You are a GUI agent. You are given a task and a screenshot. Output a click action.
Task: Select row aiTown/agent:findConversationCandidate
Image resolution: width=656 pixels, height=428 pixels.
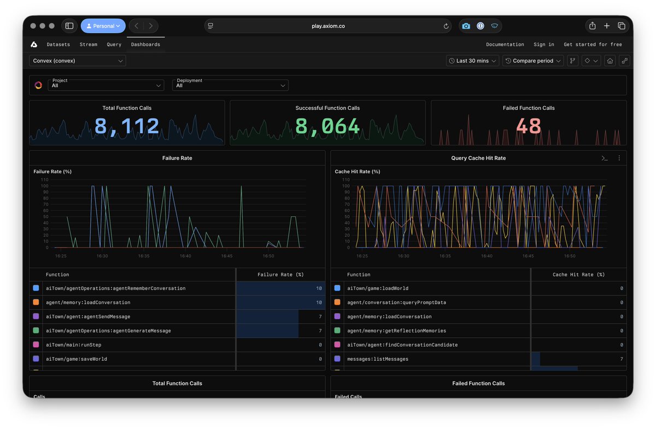click(479, 345)
